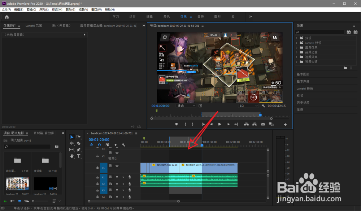Open the 历史记录 panel
Image resolution: width=361 pixels, height=211 pixels.
coord(303,103)
